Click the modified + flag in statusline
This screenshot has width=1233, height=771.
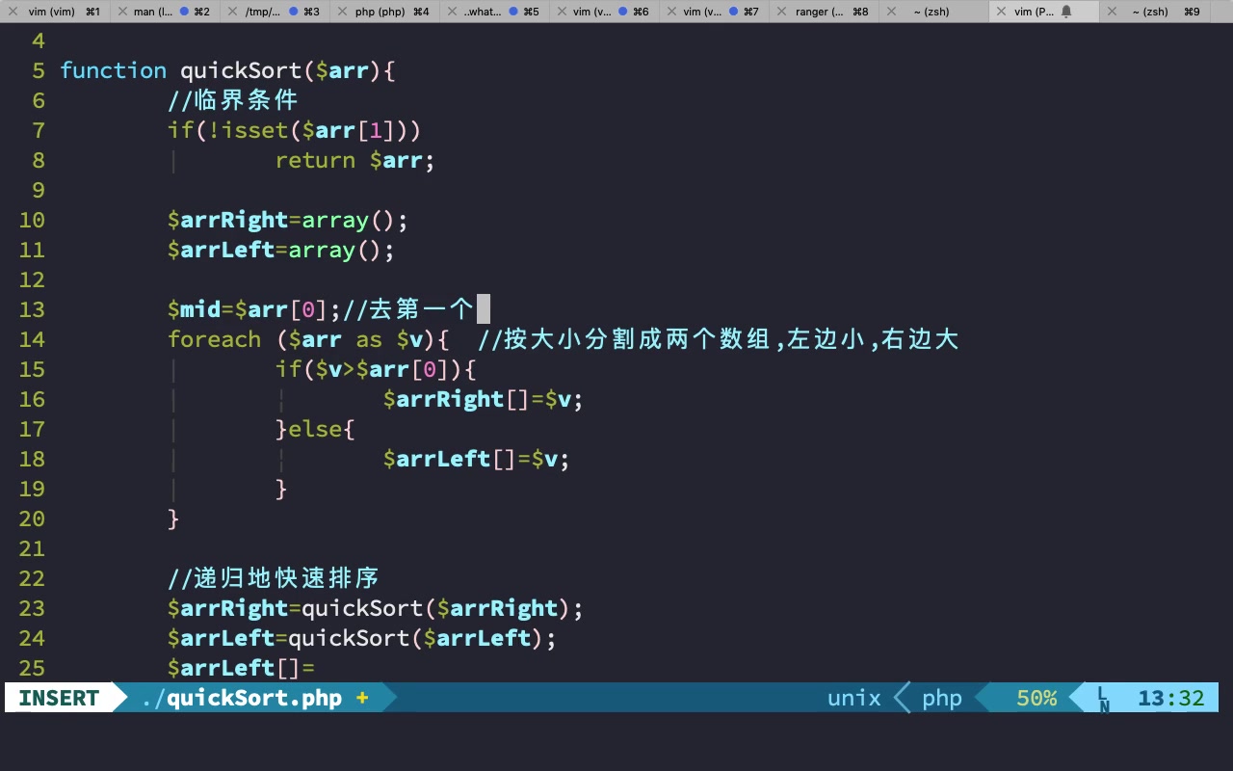(362, 698)
